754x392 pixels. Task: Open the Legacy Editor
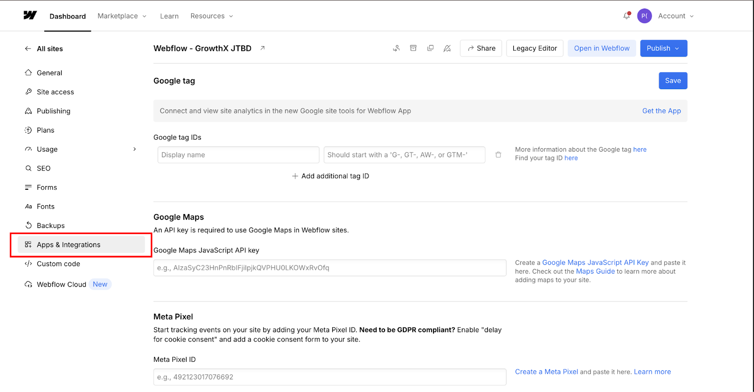pyautogui.click(x=534, y=48)
